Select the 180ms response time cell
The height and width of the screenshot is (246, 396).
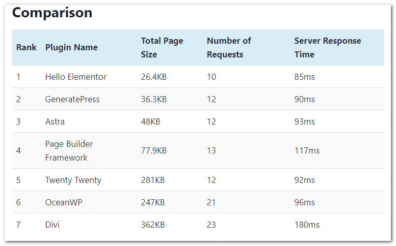[x=307, y=225]
